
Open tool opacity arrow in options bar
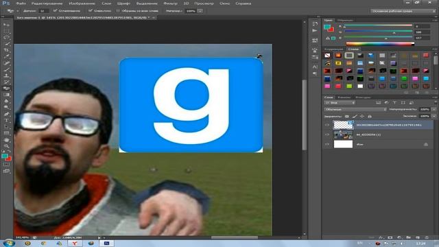(200, 11)
